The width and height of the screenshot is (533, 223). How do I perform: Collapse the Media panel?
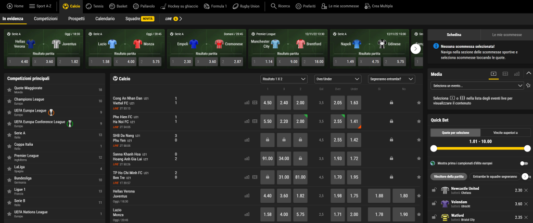pos(528,73)
